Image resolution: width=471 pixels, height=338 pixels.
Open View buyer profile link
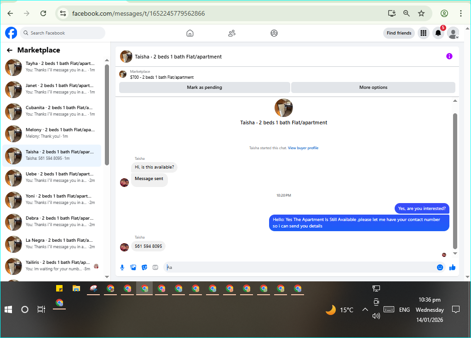pyautogui.click(x=303, y=148)
